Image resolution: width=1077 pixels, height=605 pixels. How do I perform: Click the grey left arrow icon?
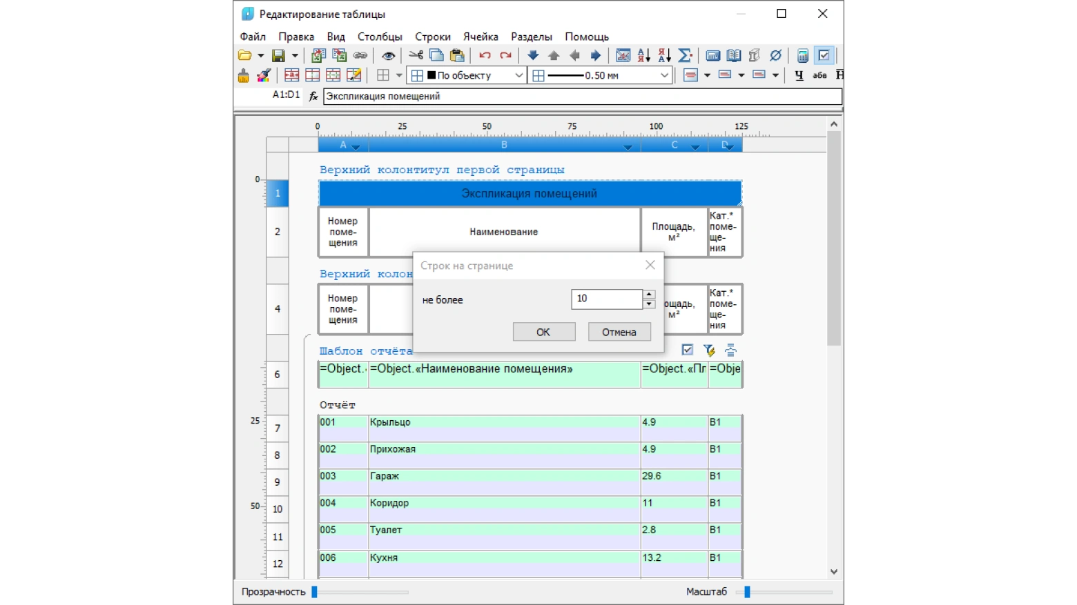tap(574, 55)
